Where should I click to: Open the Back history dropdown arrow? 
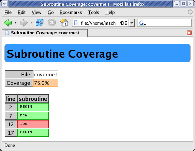pos(15,23)
